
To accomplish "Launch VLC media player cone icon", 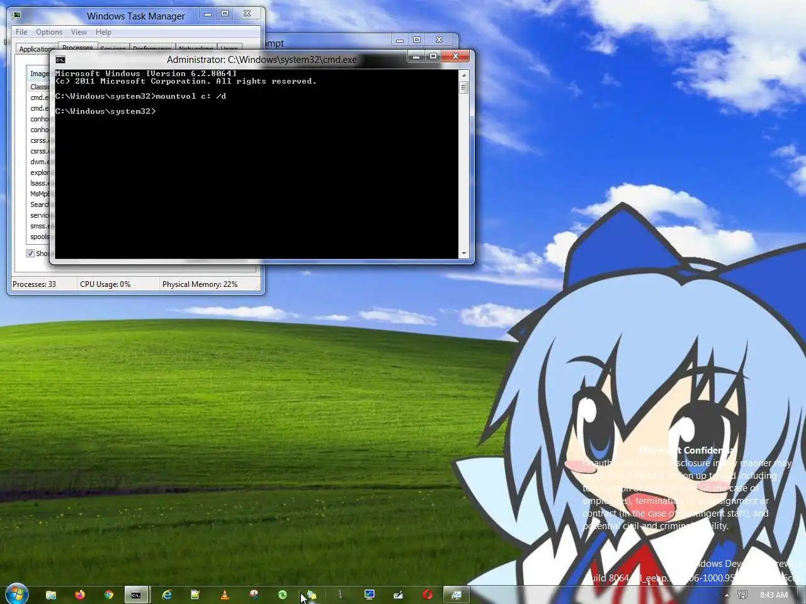I will (x=225, y=595).
